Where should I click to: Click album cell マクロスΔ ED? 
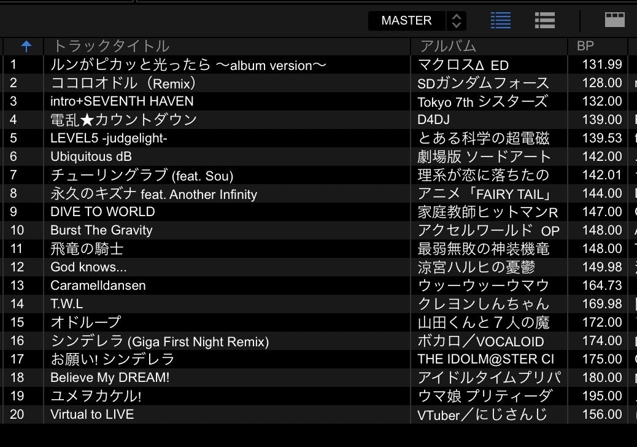click(x=463, y=64)
